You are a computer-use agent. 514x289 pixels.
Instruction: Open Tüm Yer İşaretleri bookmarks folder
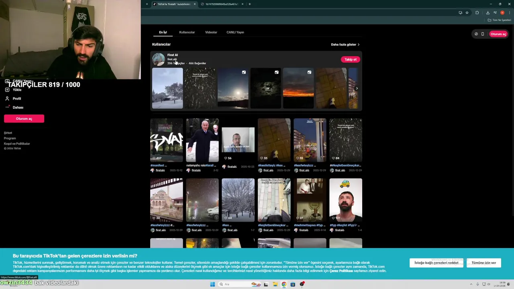[499, 20]
